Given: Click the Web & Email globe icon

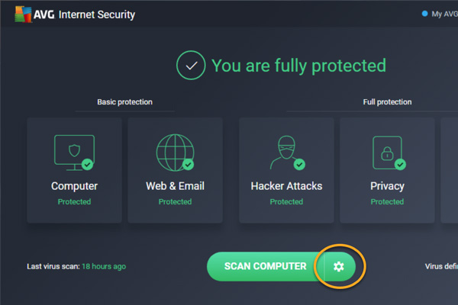Looking at the screenshot, I should tap(176, 152).
